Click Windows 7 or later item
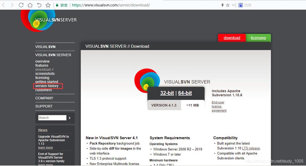Viewport: 306px width, 166px height. pyautogui.click(x=167, y=154)
